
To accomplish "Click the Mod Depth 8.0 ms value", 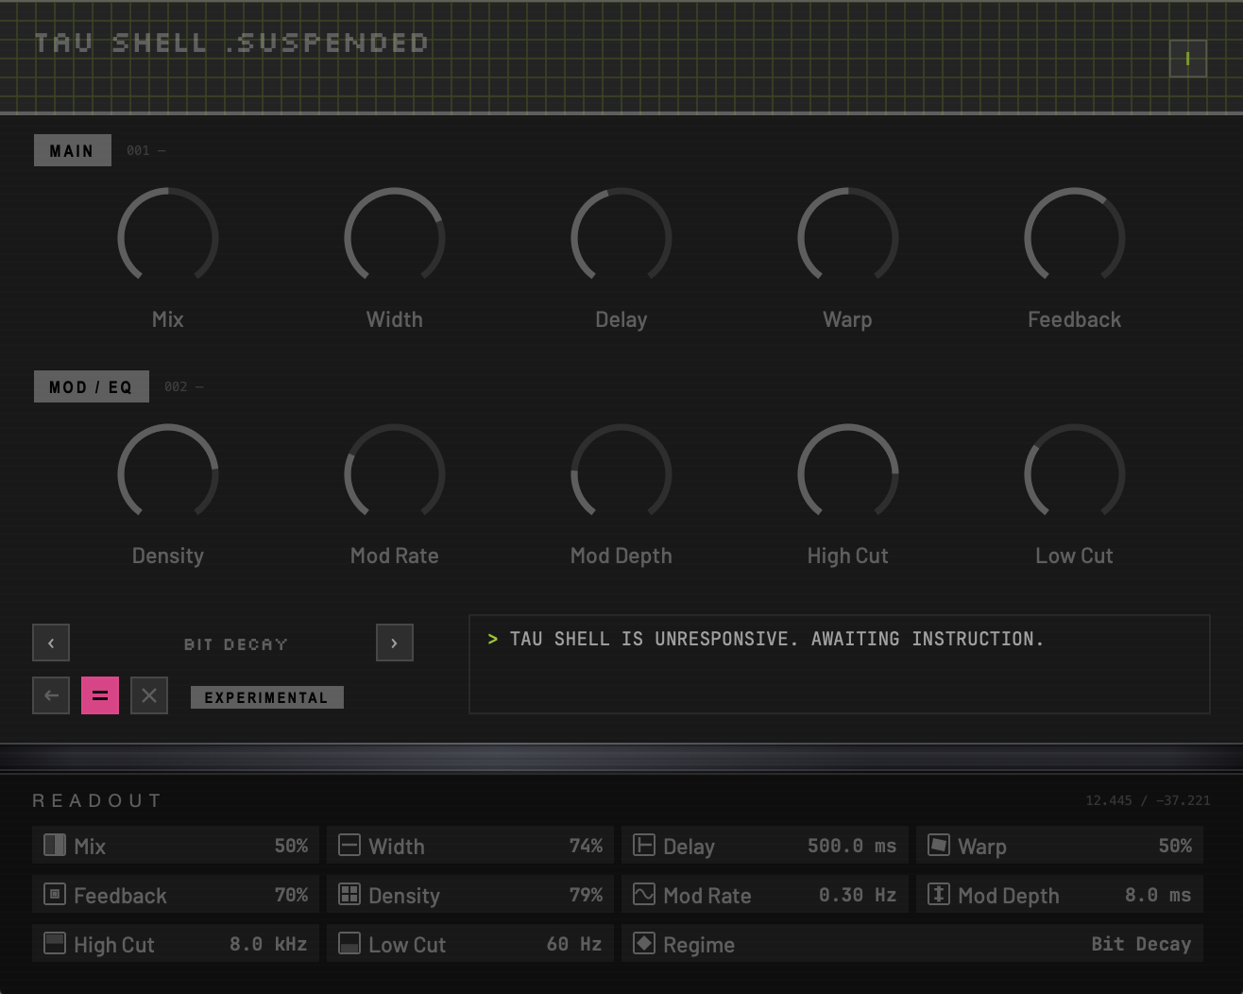I will tap(1158, 895).
